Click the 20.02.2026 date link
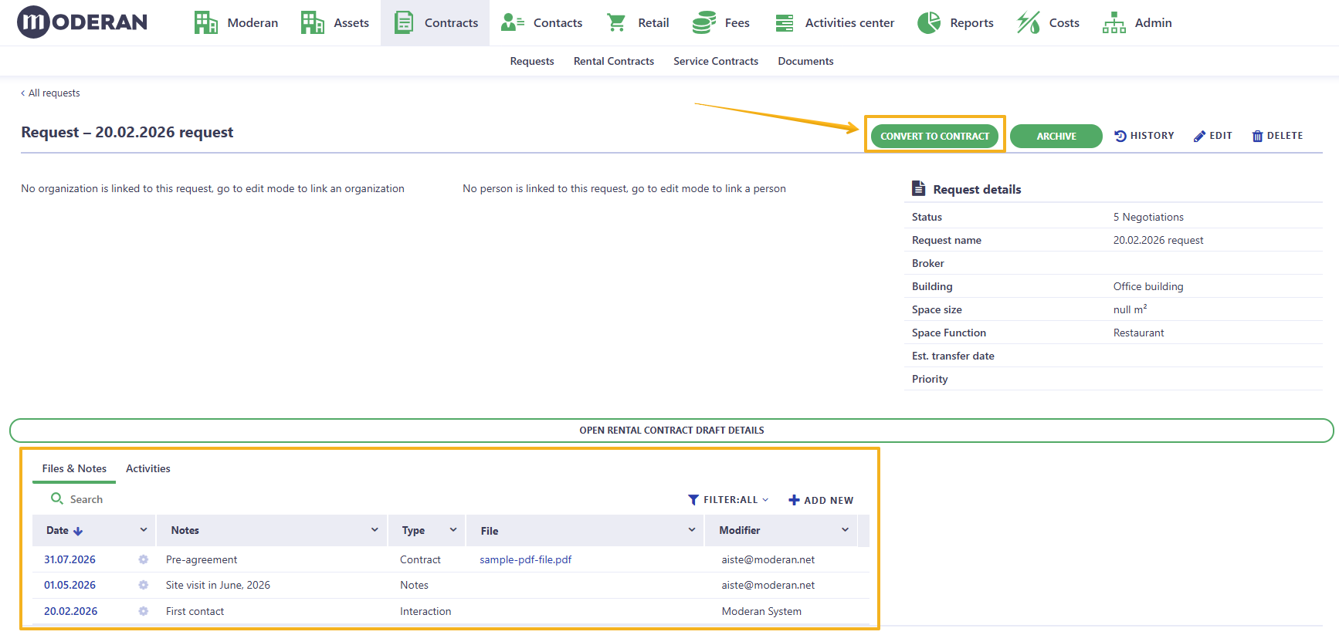The width and height of the screenshot is (1339, 635). coord(70,611)
